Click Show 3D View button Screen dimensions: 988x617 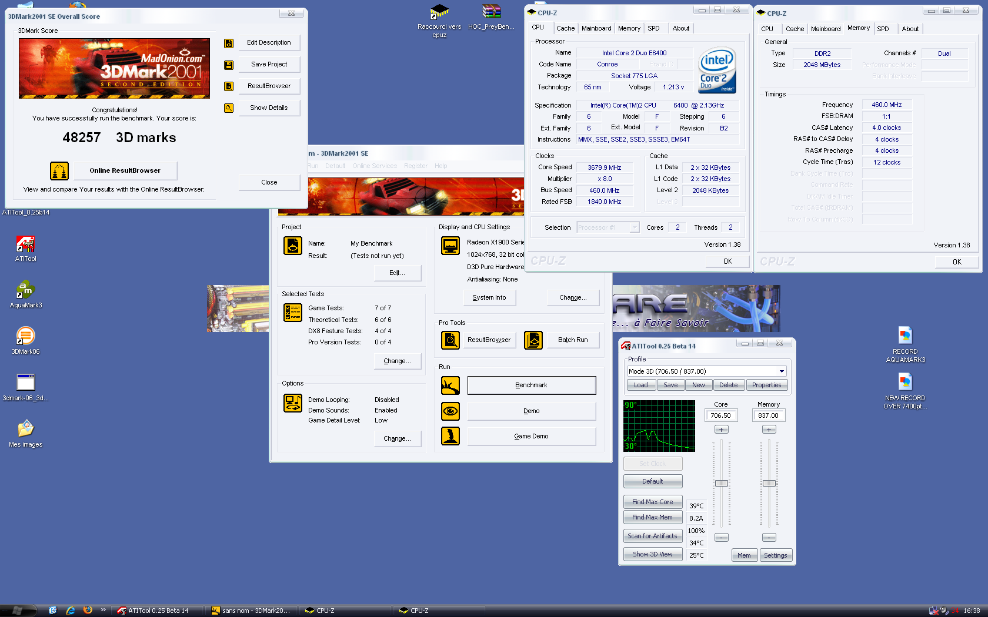coord(653,554)
